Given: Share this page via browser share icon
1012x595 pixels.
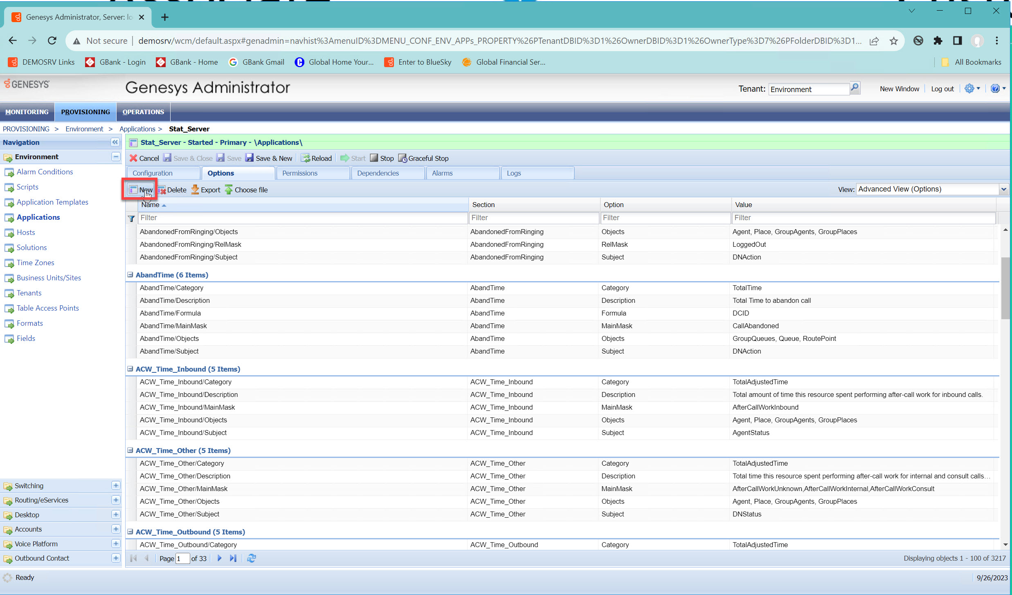Looking at the screenshot, I should pyautogui.click(x=874, y=41).
